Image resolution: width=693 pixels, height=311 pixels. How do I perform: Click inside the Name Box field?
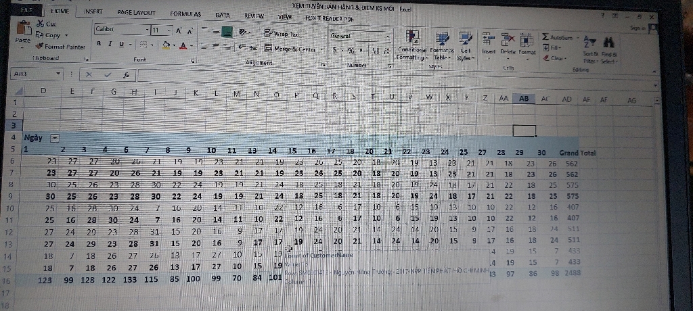pyautogui.click(x=30, y=74)
